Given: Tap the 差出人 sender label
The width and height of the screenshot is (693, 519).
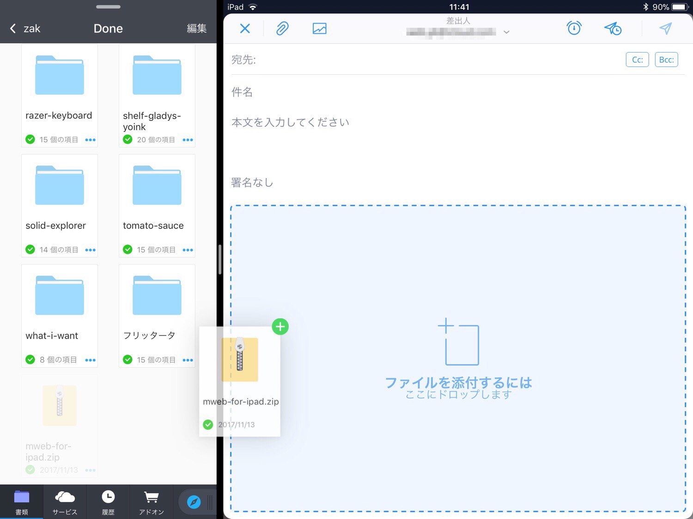Looking at the screenshot, I should [458, 21].
